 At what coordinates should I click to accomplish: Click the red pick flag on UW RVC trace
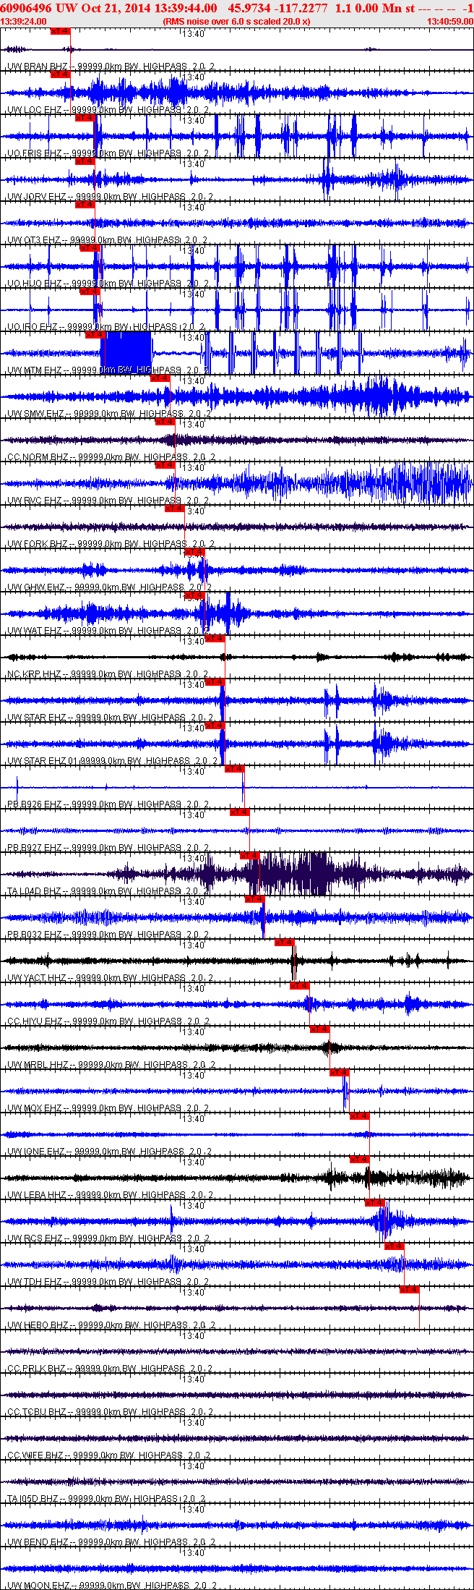(165, 465)
